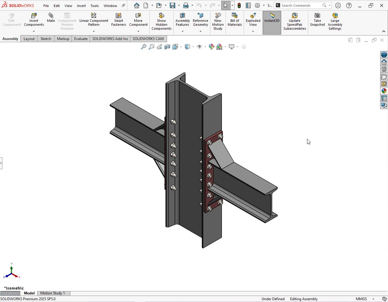
Task: Activate Zoom to Fit magnifier
Action: (x=144, y=47)
